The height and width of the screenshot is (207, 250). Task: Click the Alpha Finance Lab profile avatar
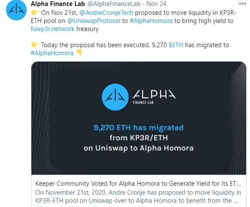pos(16,10)
